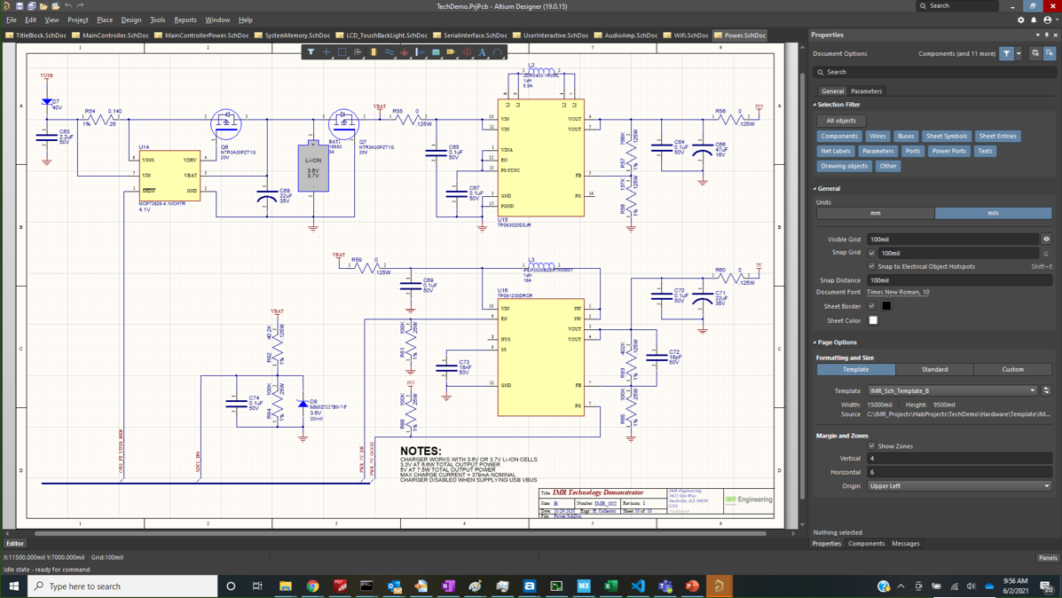Open the Design menu

tap(130, 20)
